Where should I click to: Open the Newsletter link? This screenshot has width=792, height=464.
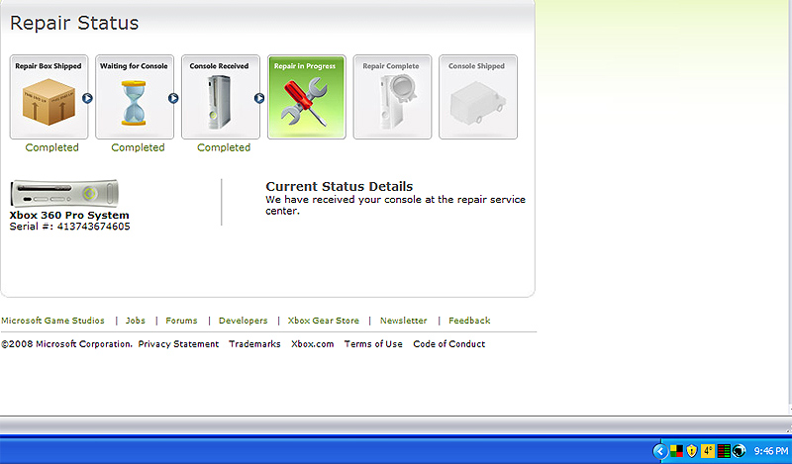(x=403, y=321)
